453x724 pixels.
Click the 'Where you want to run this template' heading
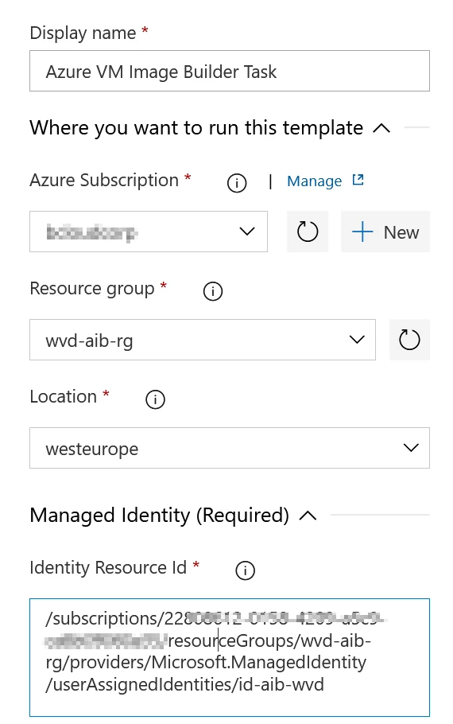(196, 128)
